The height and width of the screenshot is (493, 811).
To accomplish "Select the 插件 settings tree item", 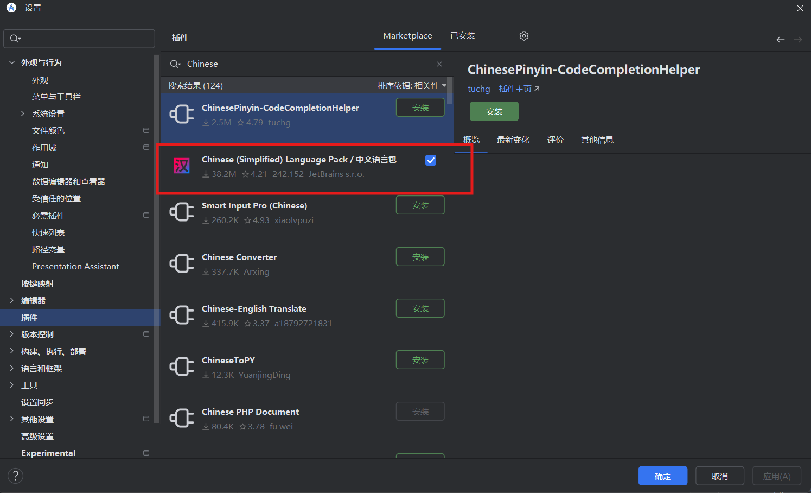I will [x=80, y=317].
